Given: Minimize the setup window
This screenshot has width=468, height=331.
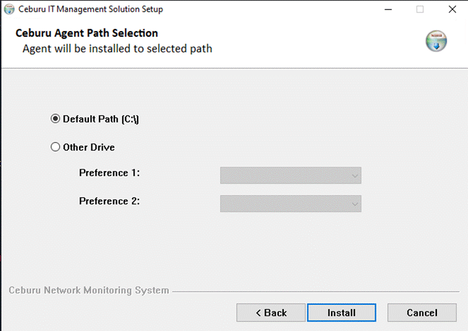Looking at the screenshot, I should [388, 9].
